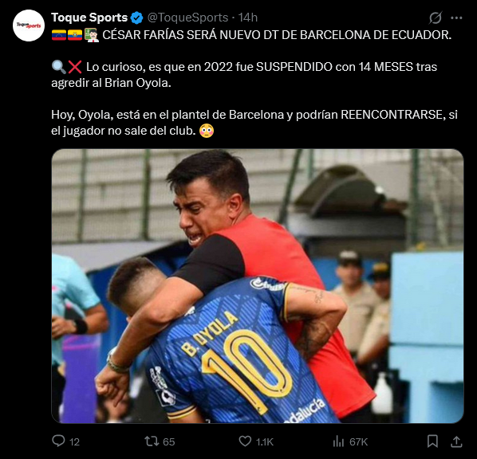The width and height of the screenshot is (477, 459).
Task: Click the reply comment bubble icon
Action: coord(58,441)
